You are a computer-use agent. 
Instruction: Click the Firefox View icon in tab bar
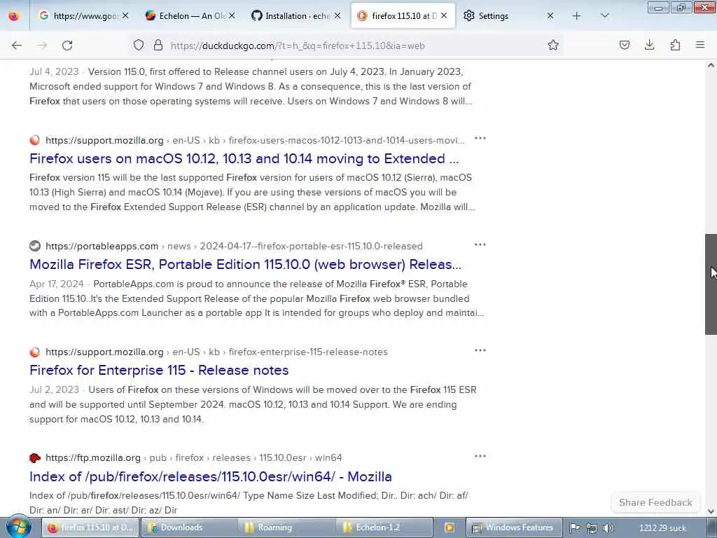click(x=14, y=16)
